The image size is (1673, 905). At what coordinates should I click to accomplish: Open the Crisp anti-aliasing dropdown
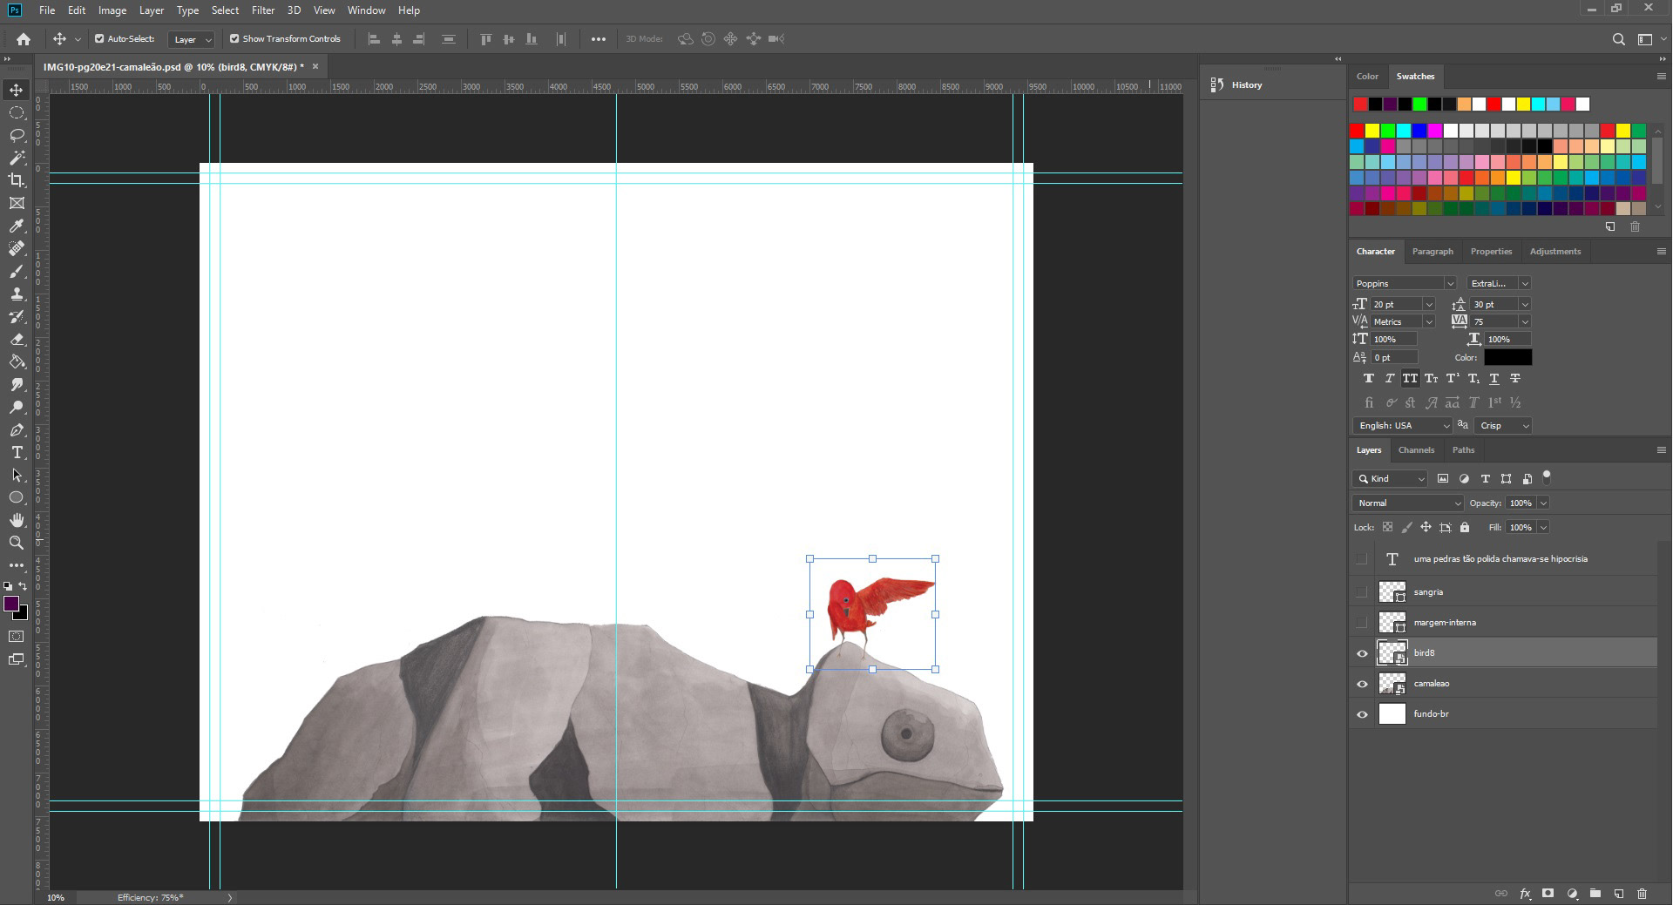click(1504, 426)
